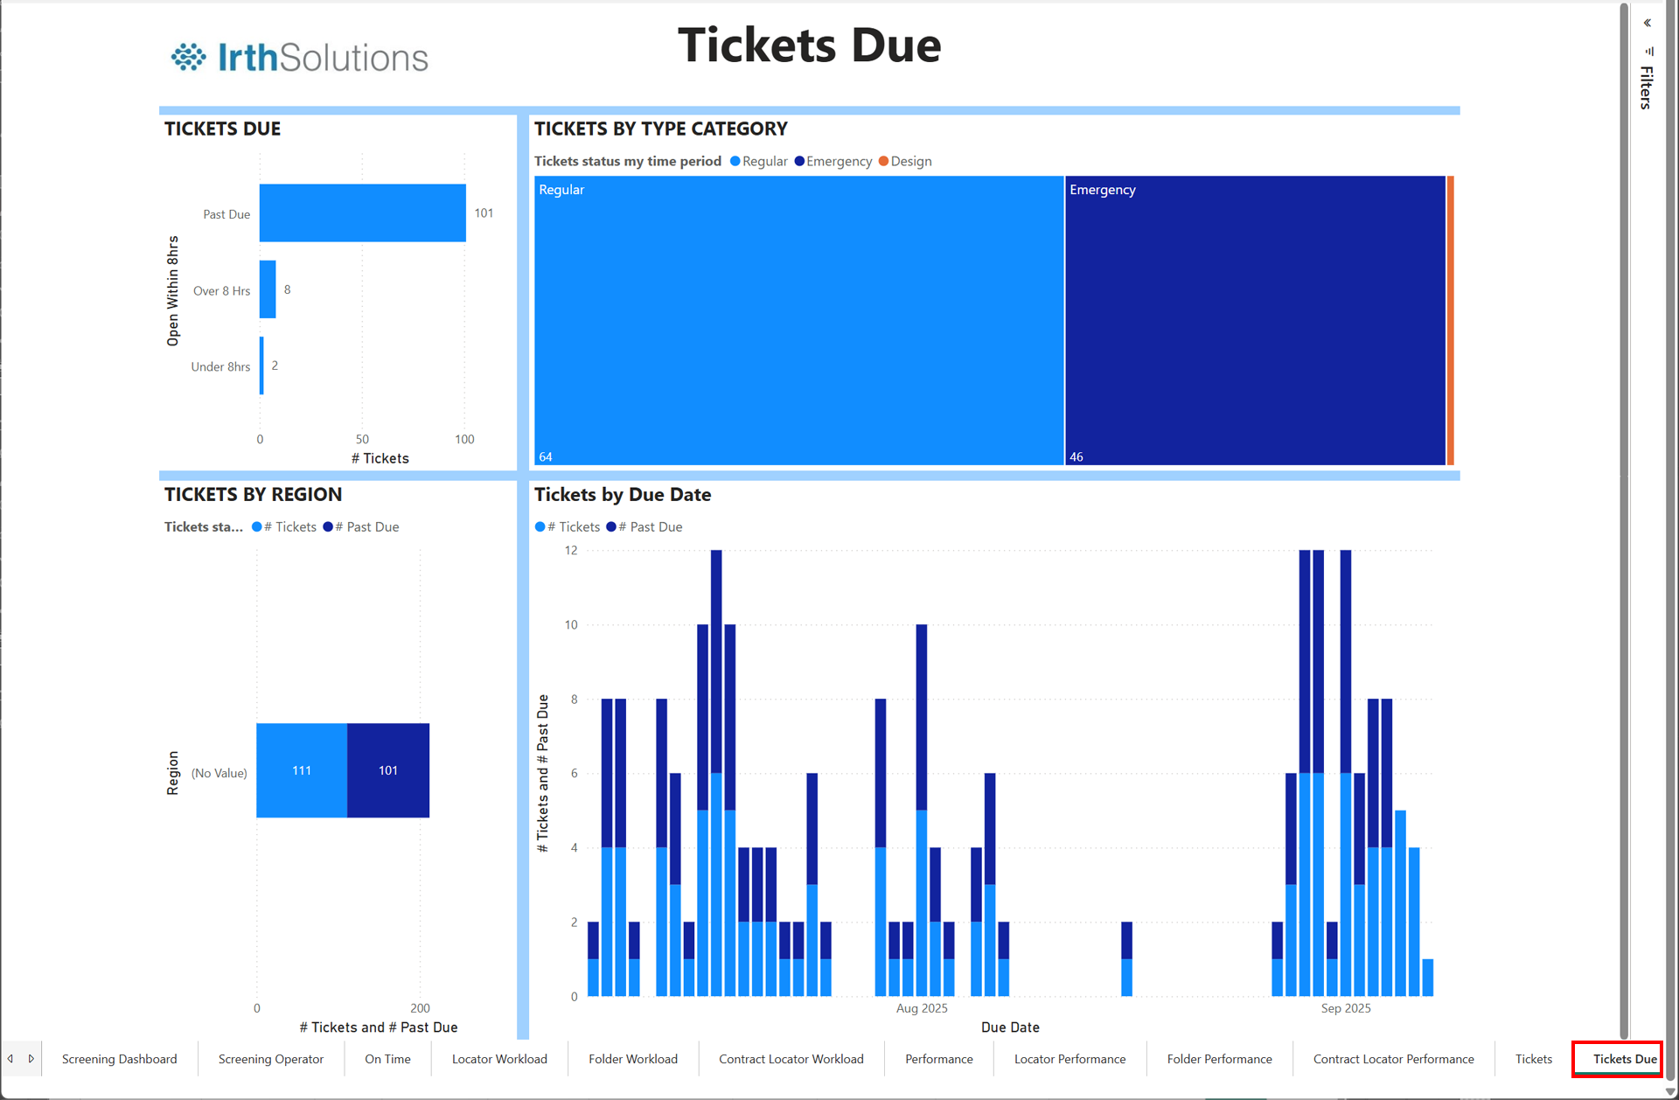
Task: Click the Filters funnel icon
Action: point(1648,52)
